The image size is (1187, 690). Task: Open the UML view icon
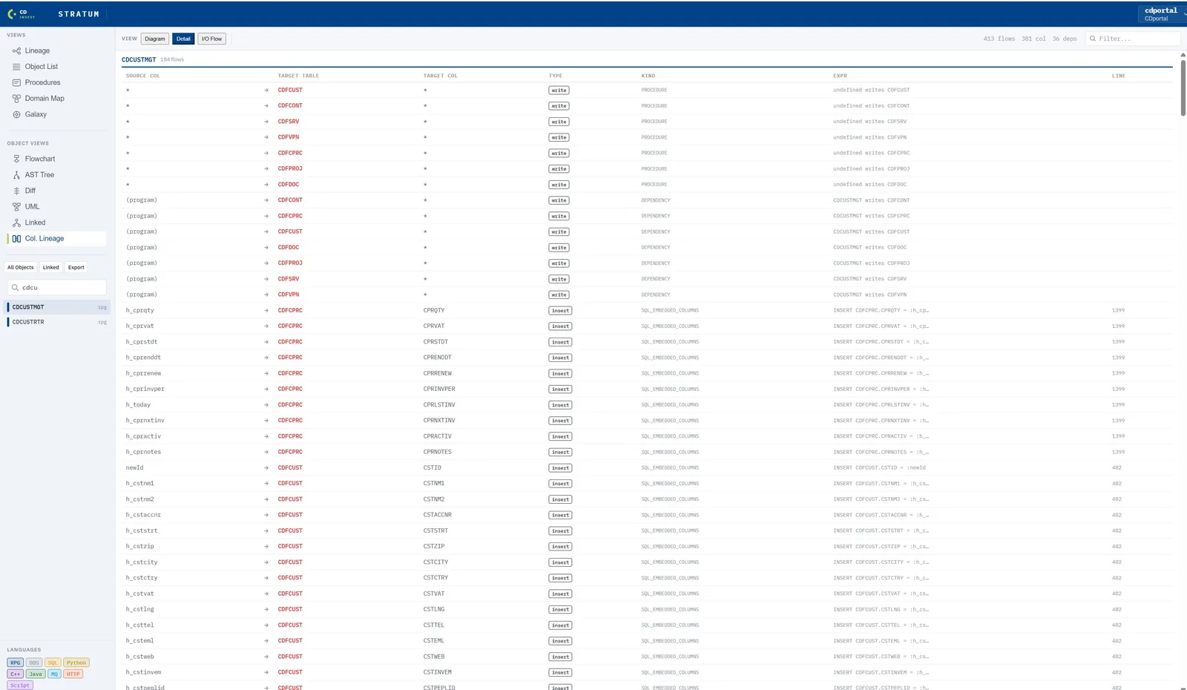pos(16,207)
